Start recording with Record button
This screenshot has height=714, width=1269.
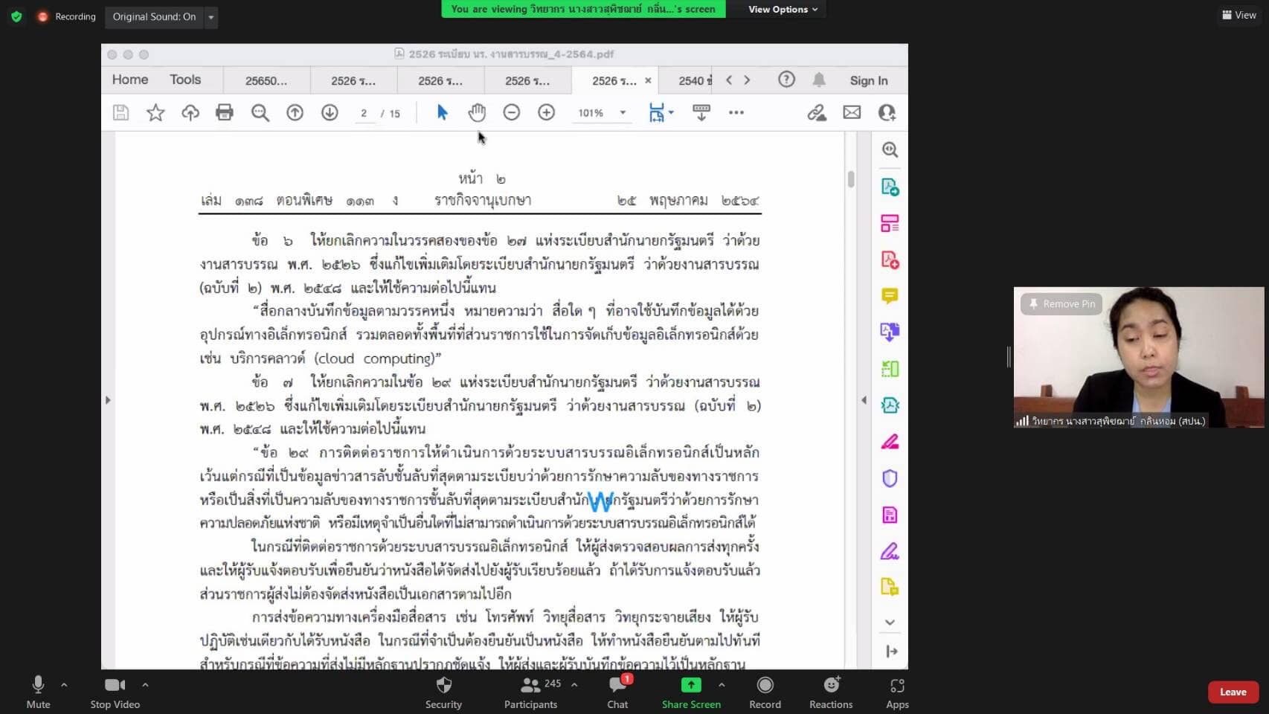pyautogui.click(x=765, y=692)
